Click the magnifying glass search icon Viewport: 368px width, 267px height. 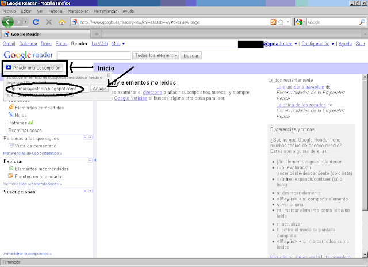[x=362, y=22]
